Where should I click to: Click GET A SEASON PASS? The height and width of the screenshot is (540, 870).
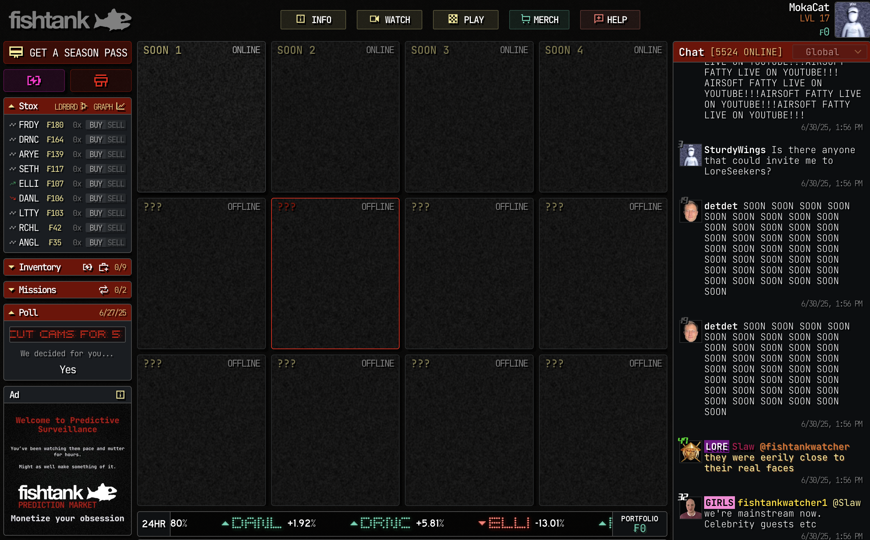click(x=68, y=52)
